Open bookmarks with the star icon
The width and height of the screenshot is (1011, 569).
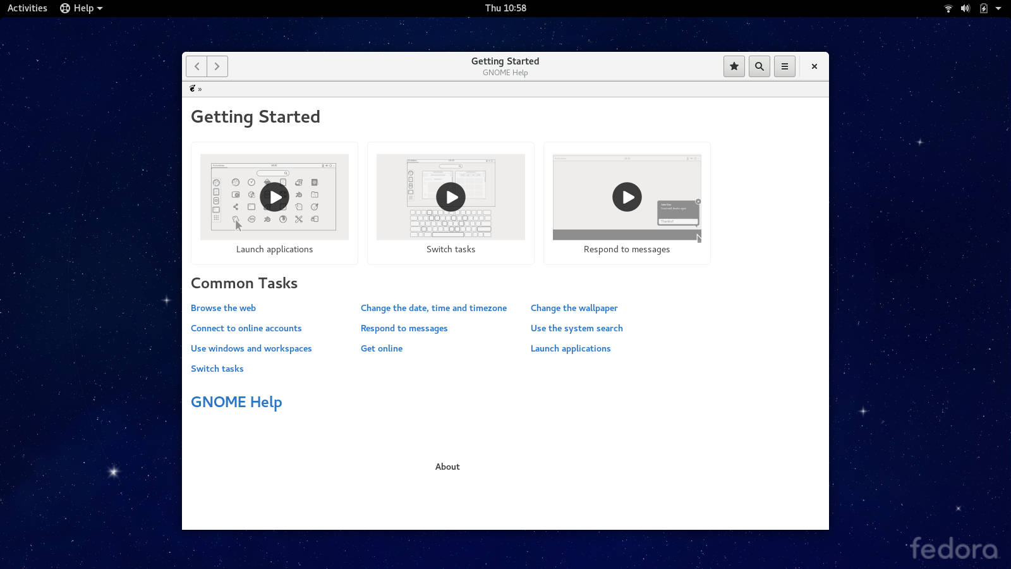point(734,66)
